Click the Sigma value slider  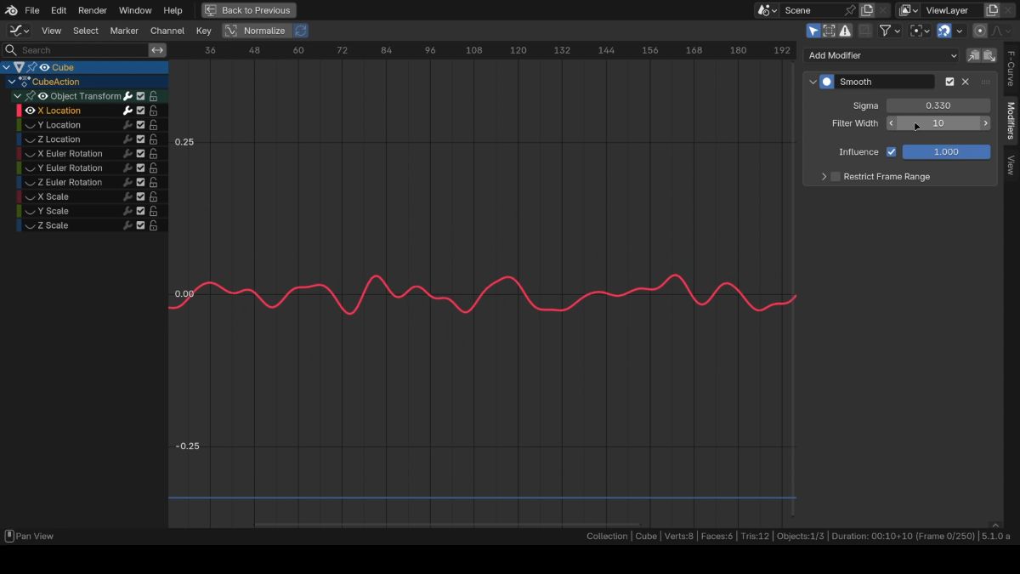click(938, 105)
